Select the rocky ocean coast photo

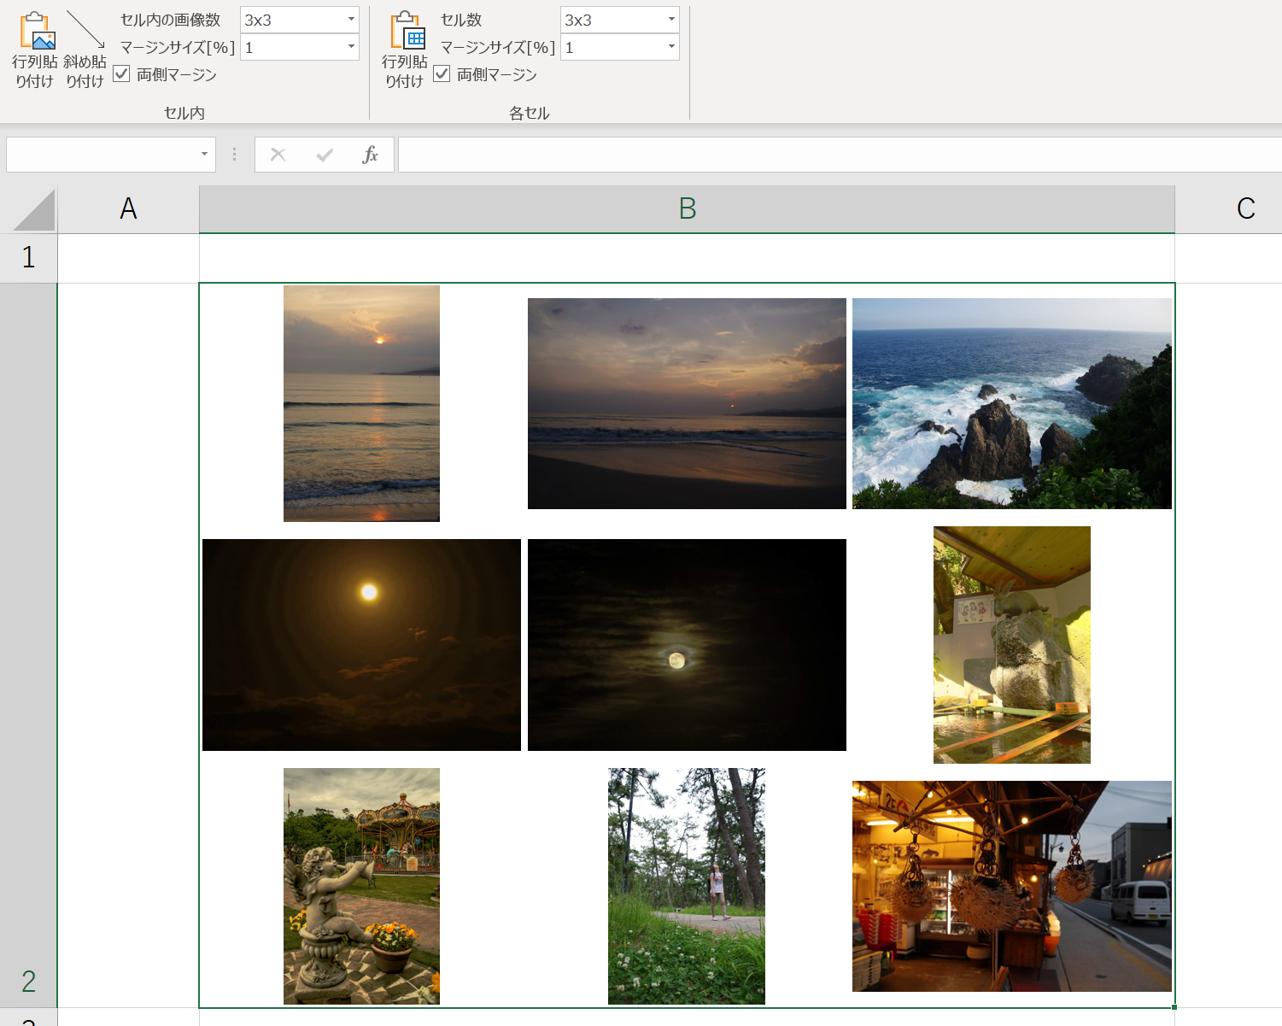click(x=1012, y=403)
